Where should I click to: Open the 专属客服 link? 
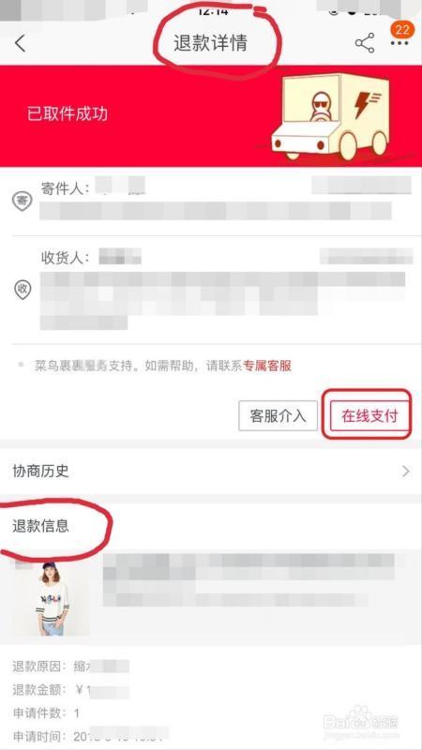(267, 366)
